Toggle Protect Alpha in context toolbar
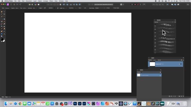191x107 pixels. tap(116, 8)
